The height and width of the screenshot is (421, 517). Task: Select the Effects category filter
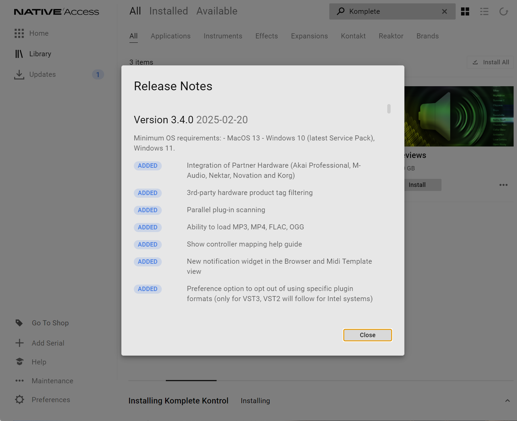[267, 36]
